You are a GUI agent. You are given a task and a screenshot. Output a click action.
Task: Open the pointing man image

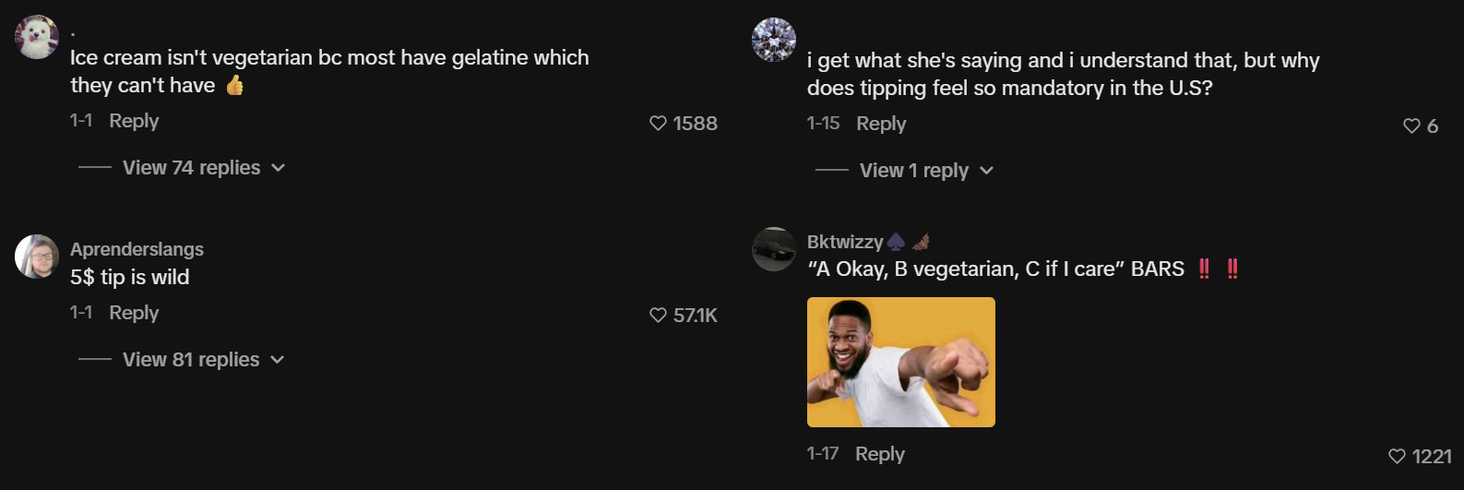click(901, 362)
